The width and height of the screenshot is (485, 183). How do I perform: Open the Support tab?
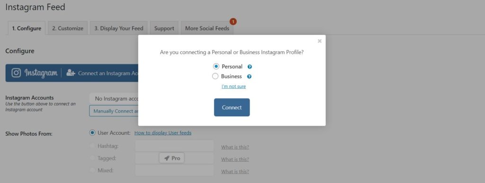point(164,28)
